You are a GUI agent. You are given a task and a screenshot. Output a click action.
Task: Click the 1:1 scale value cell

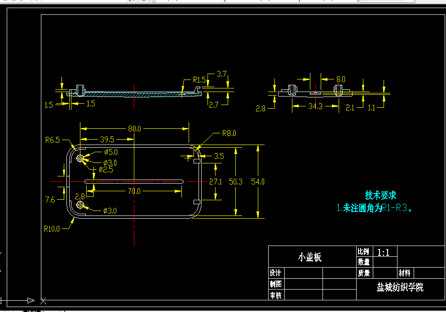pyautogui.click(x=383, y=252)
